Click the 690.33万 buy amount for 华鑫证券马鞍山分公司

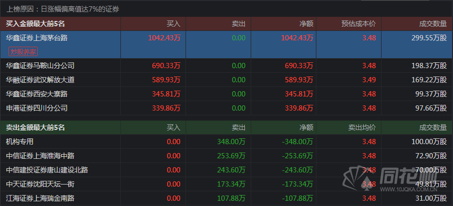tap(166, 66)
